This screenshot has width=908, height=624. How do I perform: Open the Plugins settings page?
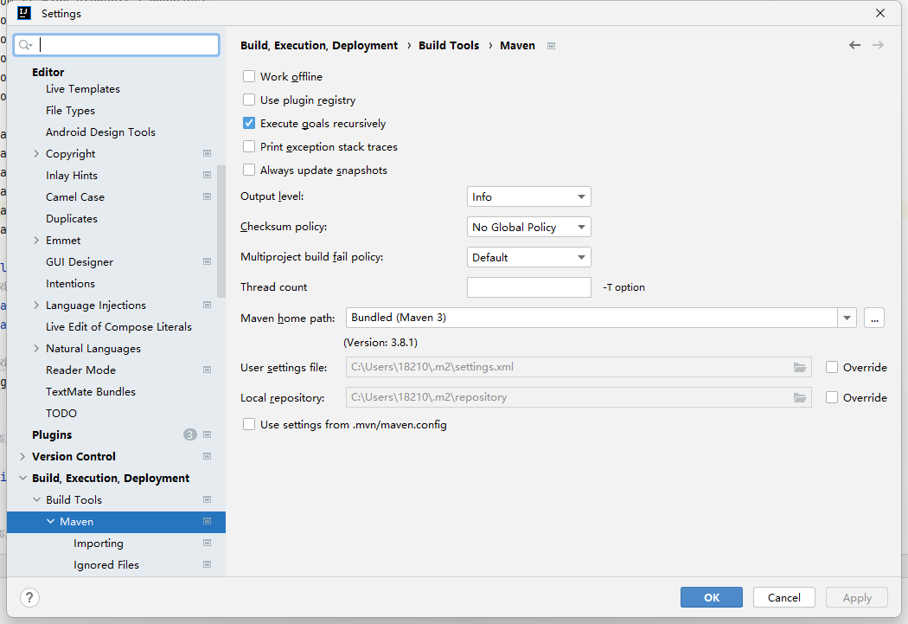click(52, 434)
